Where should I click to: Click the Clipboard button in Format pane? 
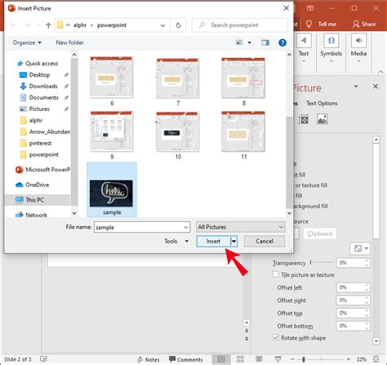[320, 234]
